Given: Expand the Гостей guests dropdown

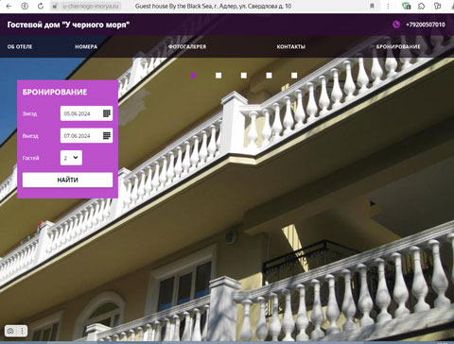Looking at the screenshot, I should coord(71,158).
